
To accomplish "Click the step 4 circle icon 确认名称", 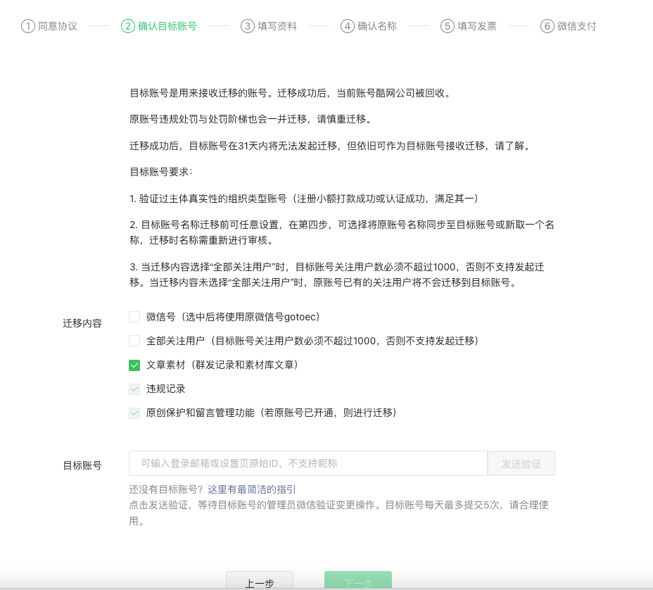I will coord(348,26).
